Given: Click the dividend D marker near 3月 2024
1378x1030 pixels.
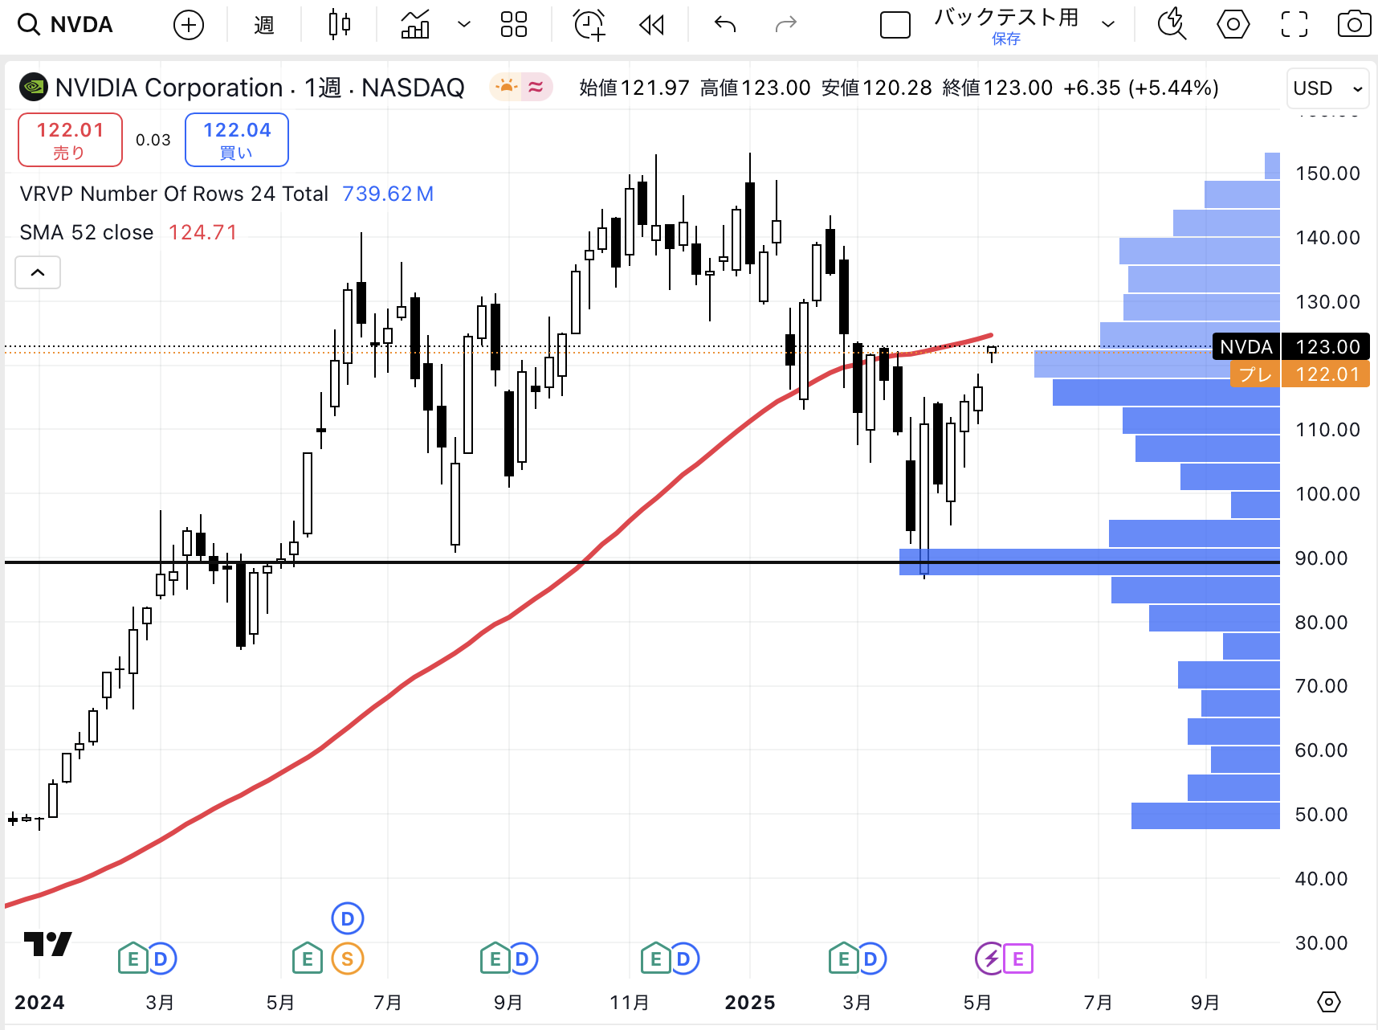Looking at the screenshot, I should (x=161, y=958).
